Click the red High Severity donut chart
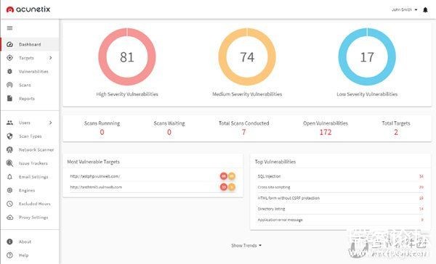 click(127, 57)
